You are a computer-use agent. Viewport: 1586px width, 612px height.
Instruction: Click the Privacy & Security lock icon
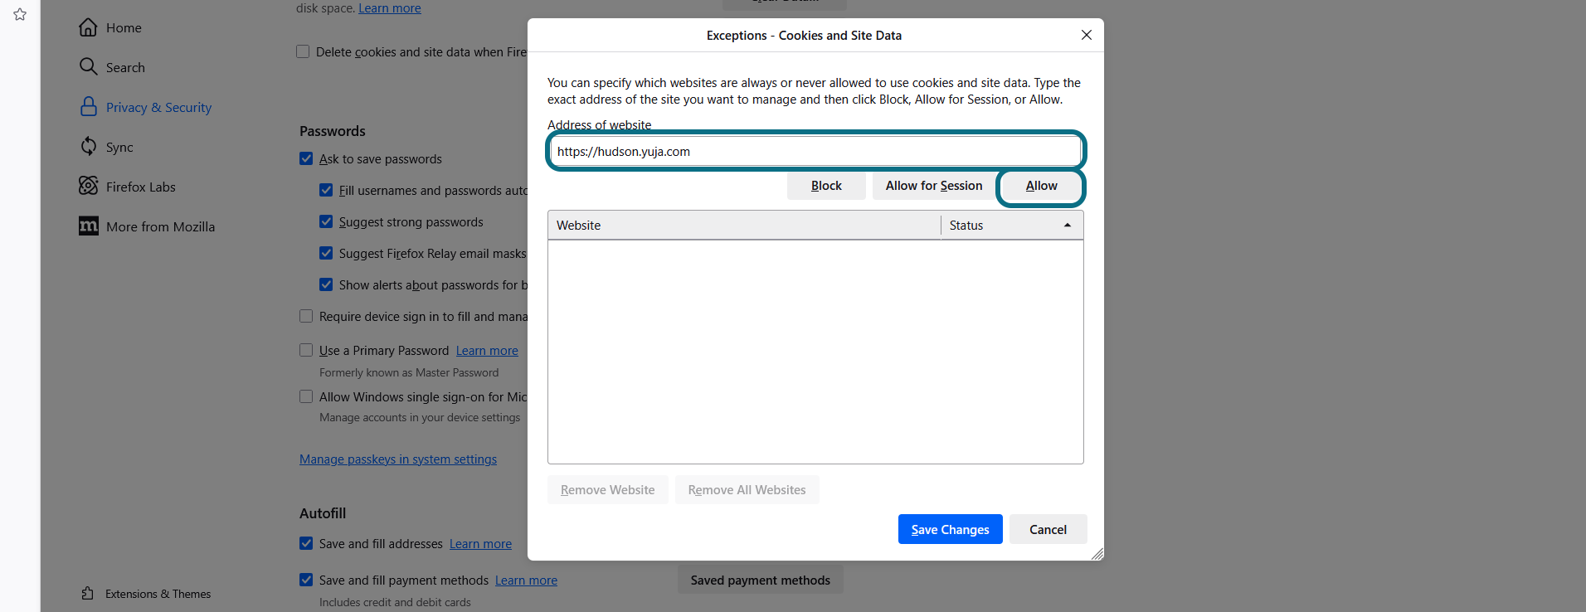(88, 106)
